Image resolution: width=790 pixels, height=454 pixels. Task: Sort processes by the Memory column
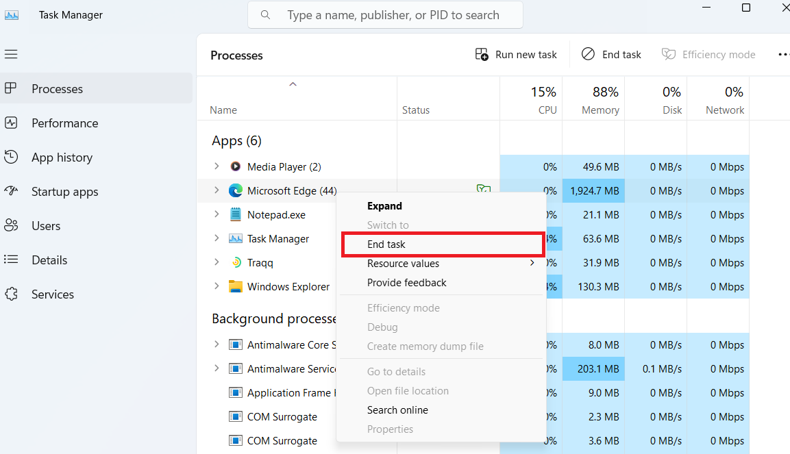593,99
